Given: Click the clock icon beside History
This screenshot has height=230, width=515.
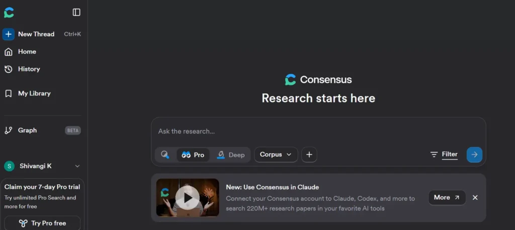Looking at the screenshot, I should (x=9, y=69).
